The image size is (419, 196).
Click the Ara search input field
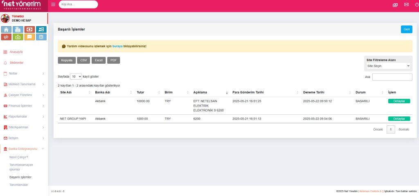[x=392, y=77]
